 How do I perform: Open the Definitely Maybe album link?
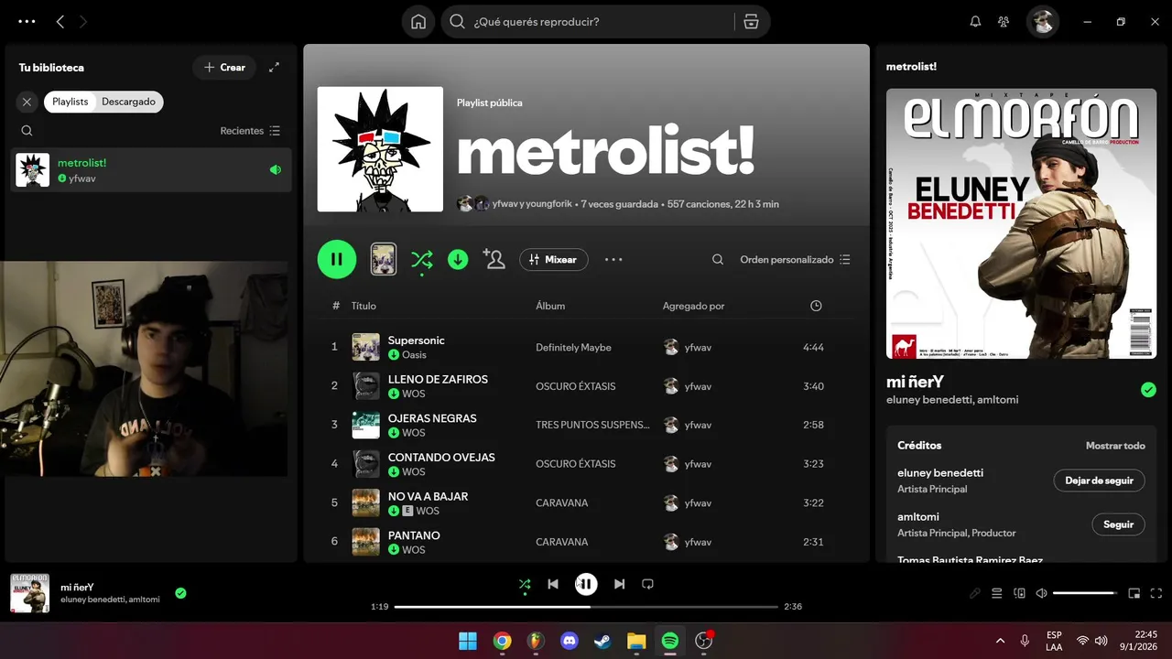coord(573,348)
